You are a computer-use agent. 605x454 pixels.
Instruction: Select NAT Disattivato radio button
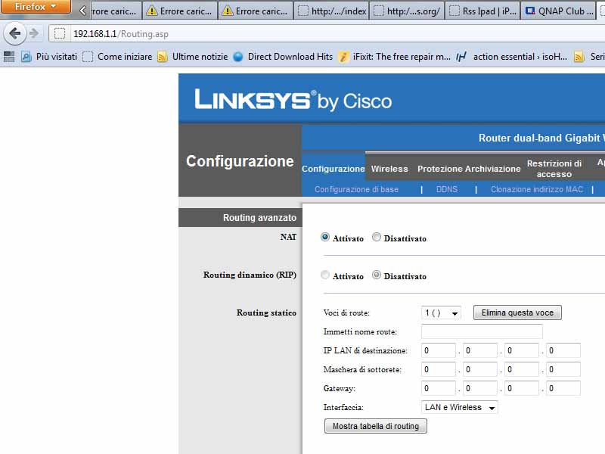(x=377, y=238)
